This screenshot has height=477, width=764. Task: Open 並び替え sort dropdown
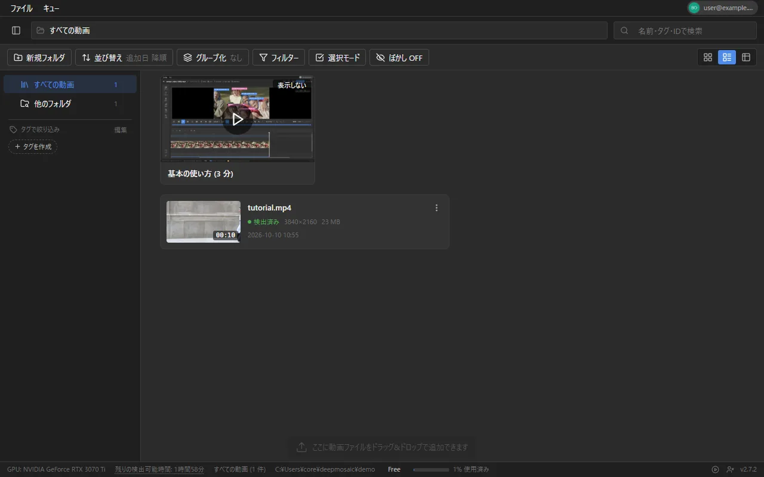pyautogui.click(x=124, y=58)
